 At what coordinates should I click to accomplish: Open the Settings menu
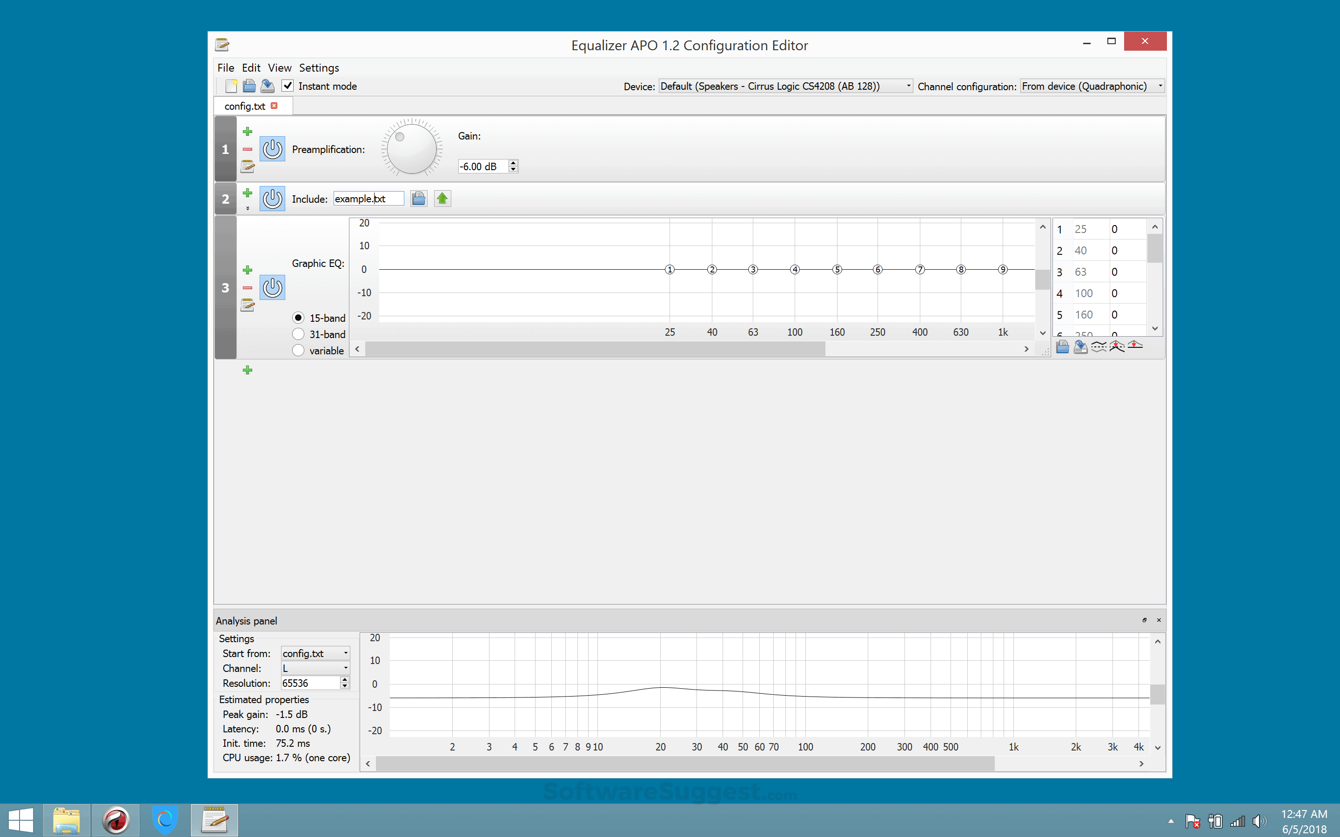(319, 67)
